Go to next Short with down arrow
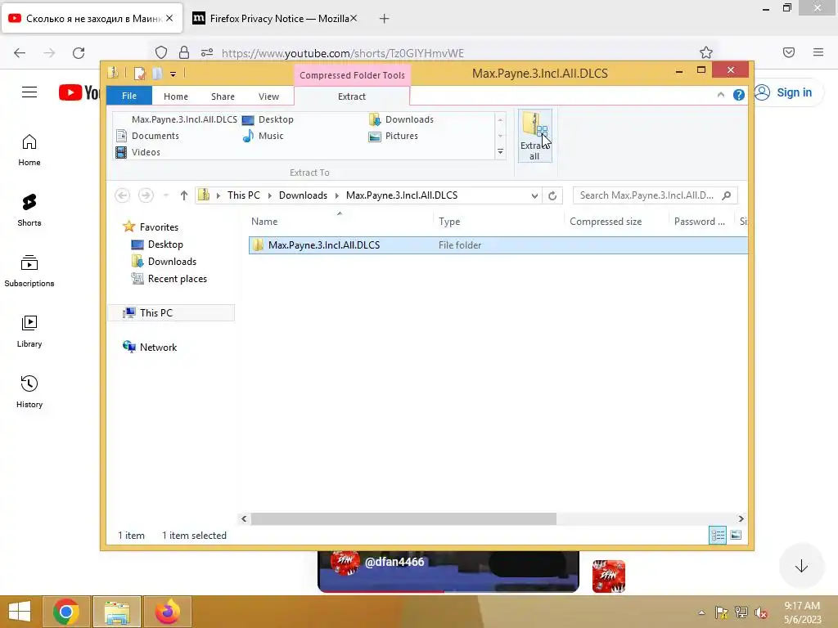Screen dimensions: 838x628 pos(801,566)
